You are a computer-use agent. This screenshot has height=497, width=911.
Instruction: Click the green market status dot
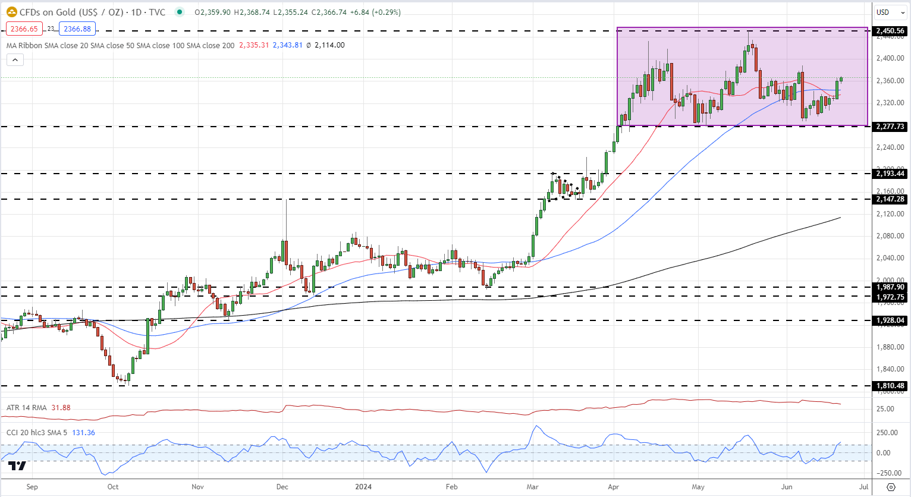pos(179,12)
